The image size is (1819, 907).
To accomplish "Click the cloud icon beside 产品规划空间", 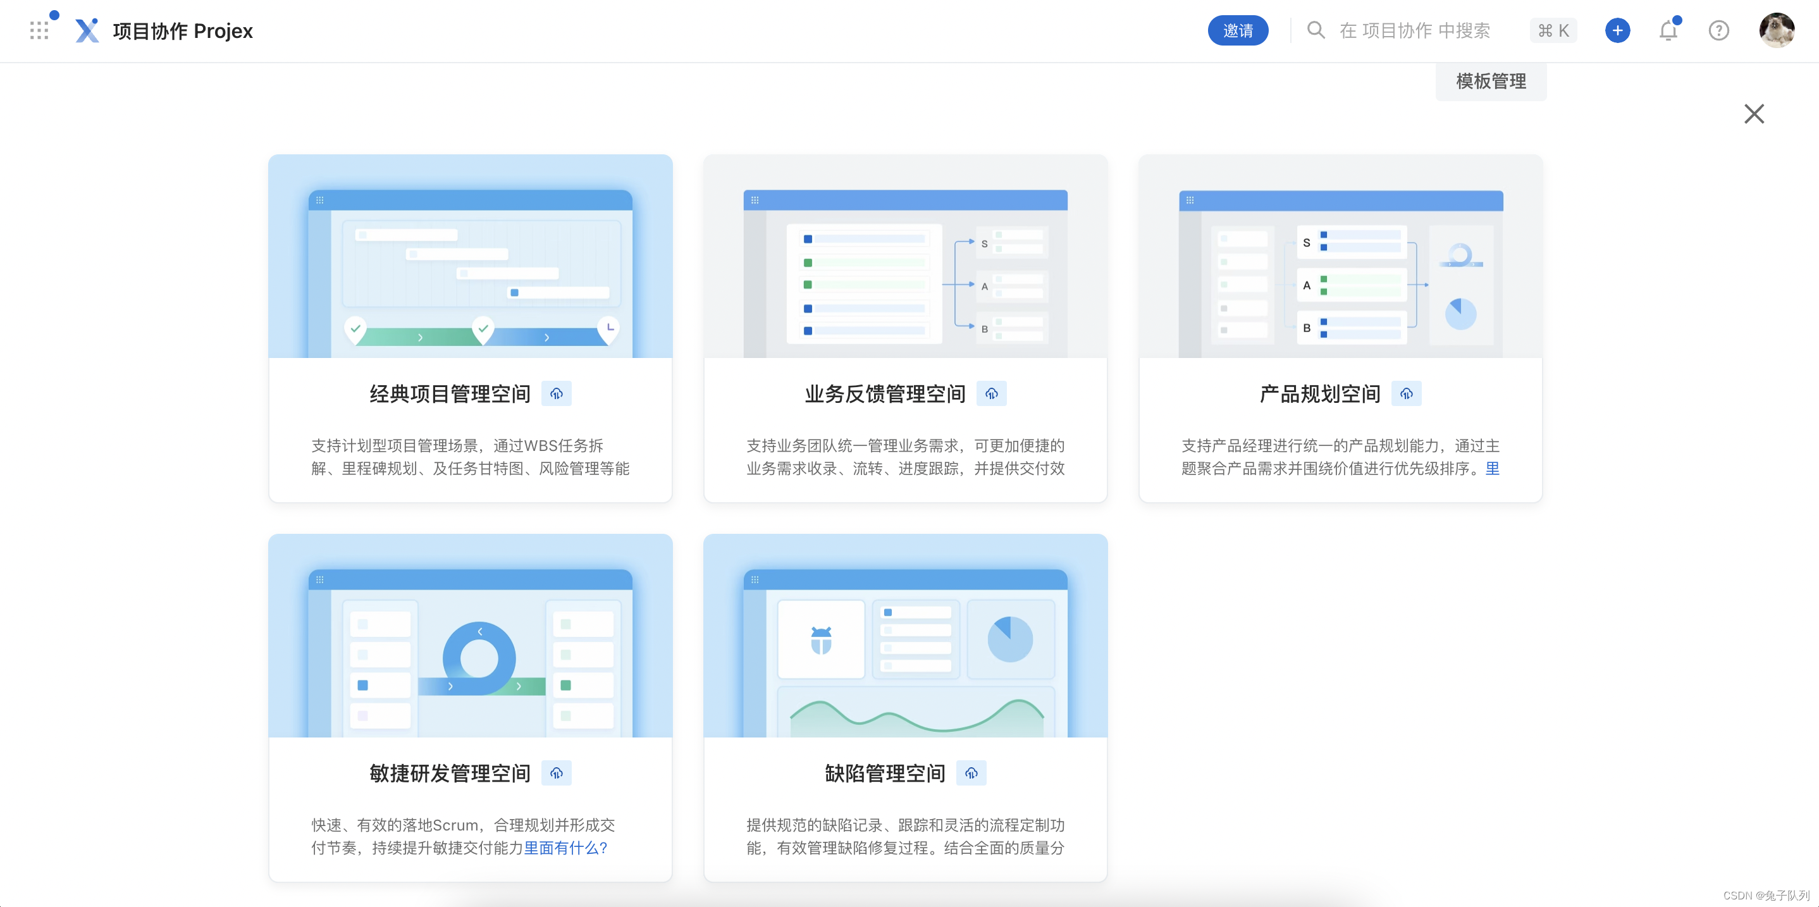I will (x=1406, y=393).
